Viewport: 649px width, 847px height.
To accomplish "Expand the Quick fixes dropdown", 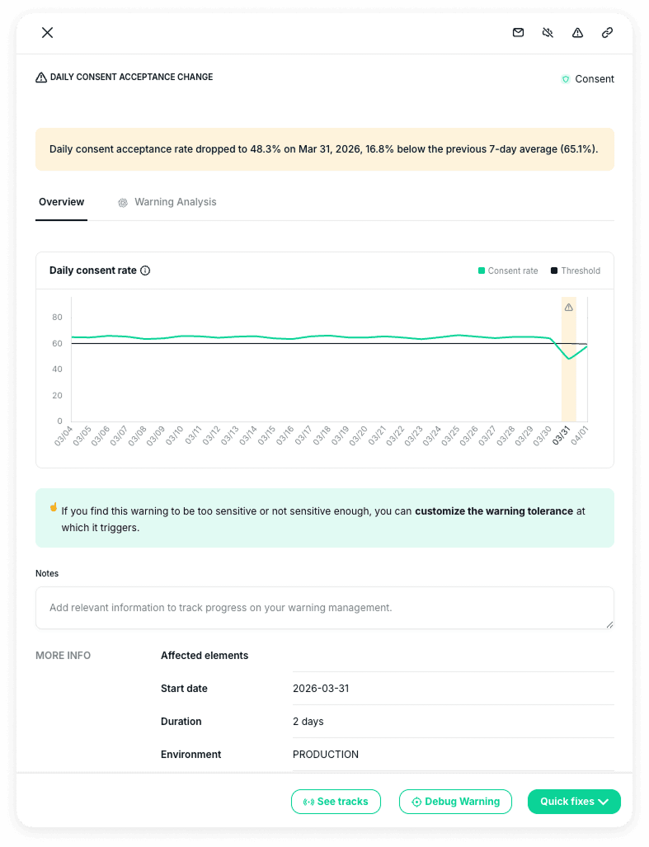I will [574, 802].
